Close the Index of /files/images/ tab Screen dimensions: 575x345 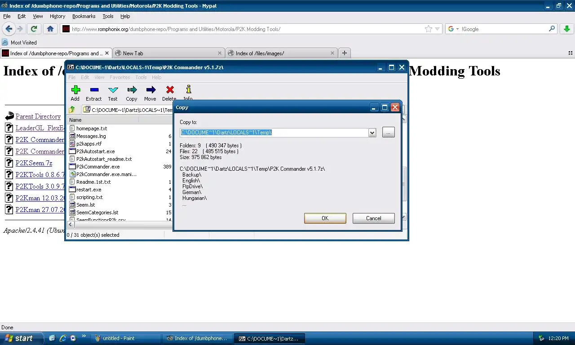point(332,53)
